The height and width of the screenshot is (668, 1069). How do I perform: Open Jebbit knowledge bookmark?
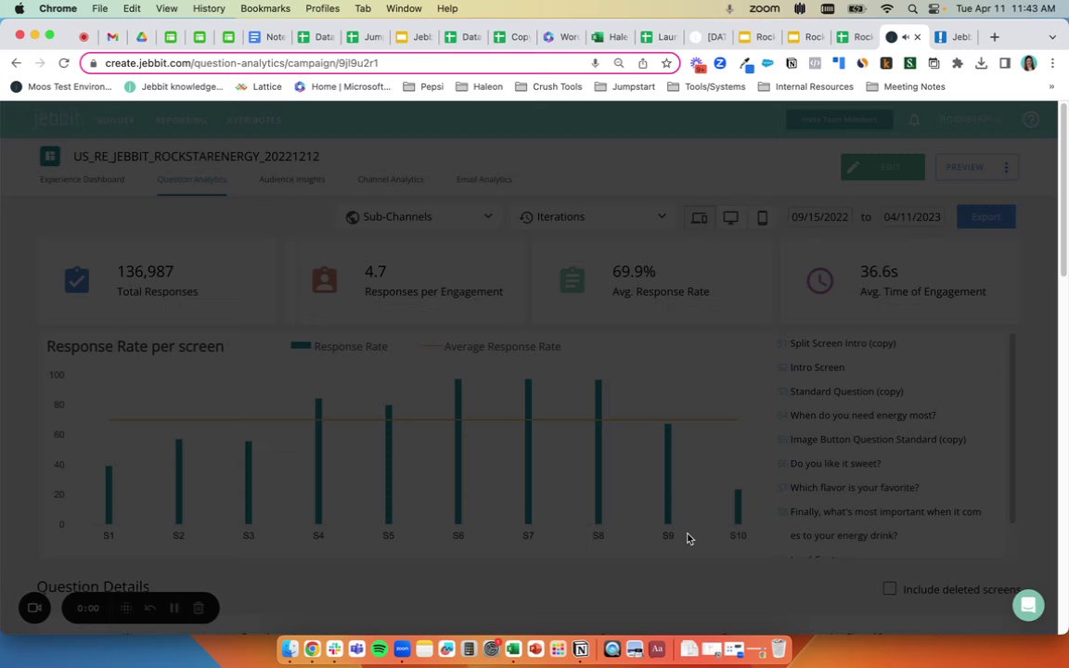click(174, 86)
